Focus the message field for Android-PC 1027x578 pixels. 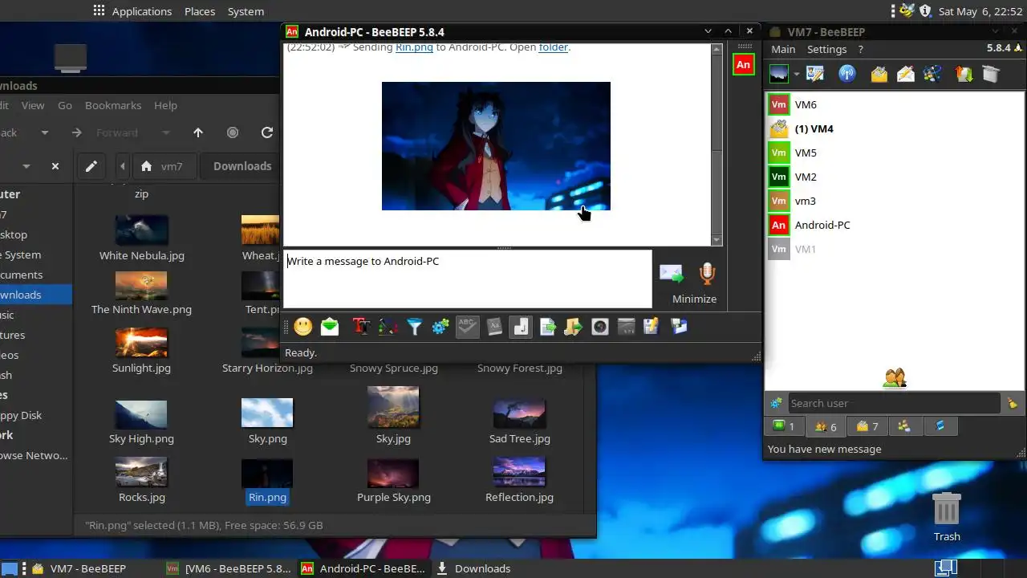(x=468, y=279)
